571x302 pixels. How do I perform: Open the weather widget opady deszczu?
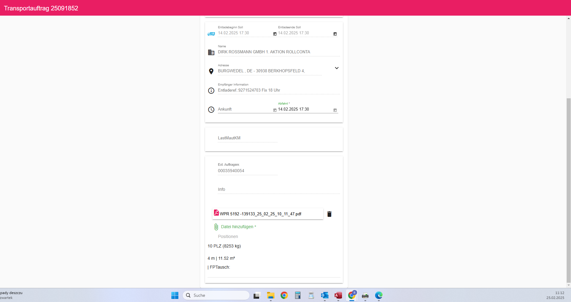(11, 295)
